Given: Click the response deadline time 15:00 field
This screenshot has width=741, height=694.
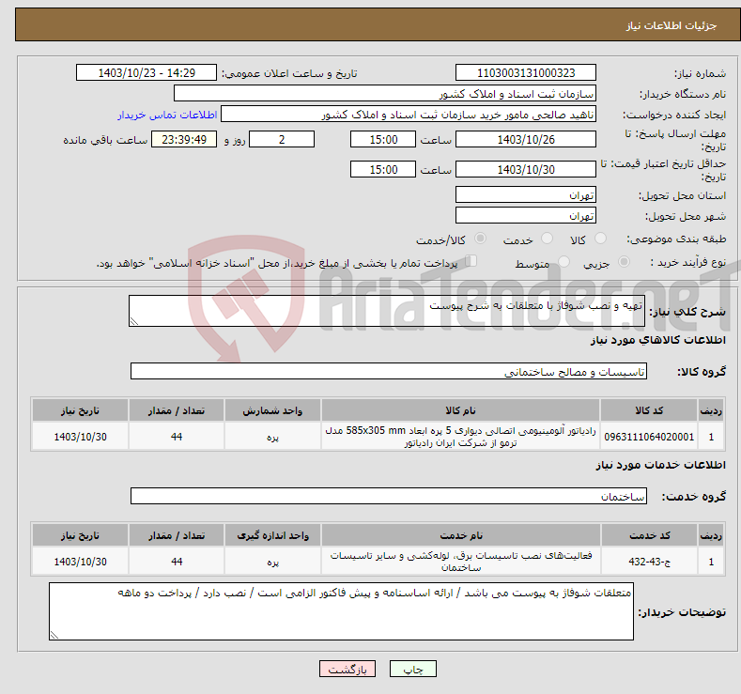Looking at the screenshot, I should pyautogui.click(x=383, y=139).
